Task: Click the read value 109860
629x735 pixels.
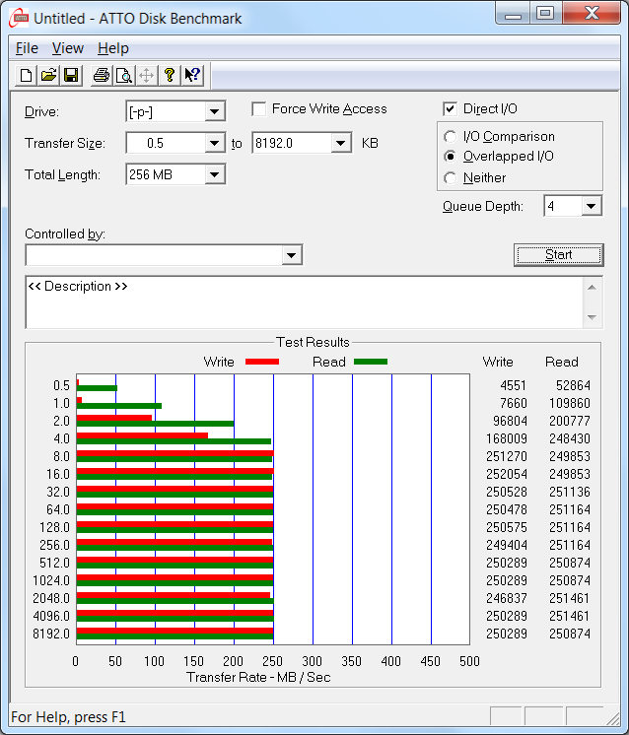Action: (570, 403)
